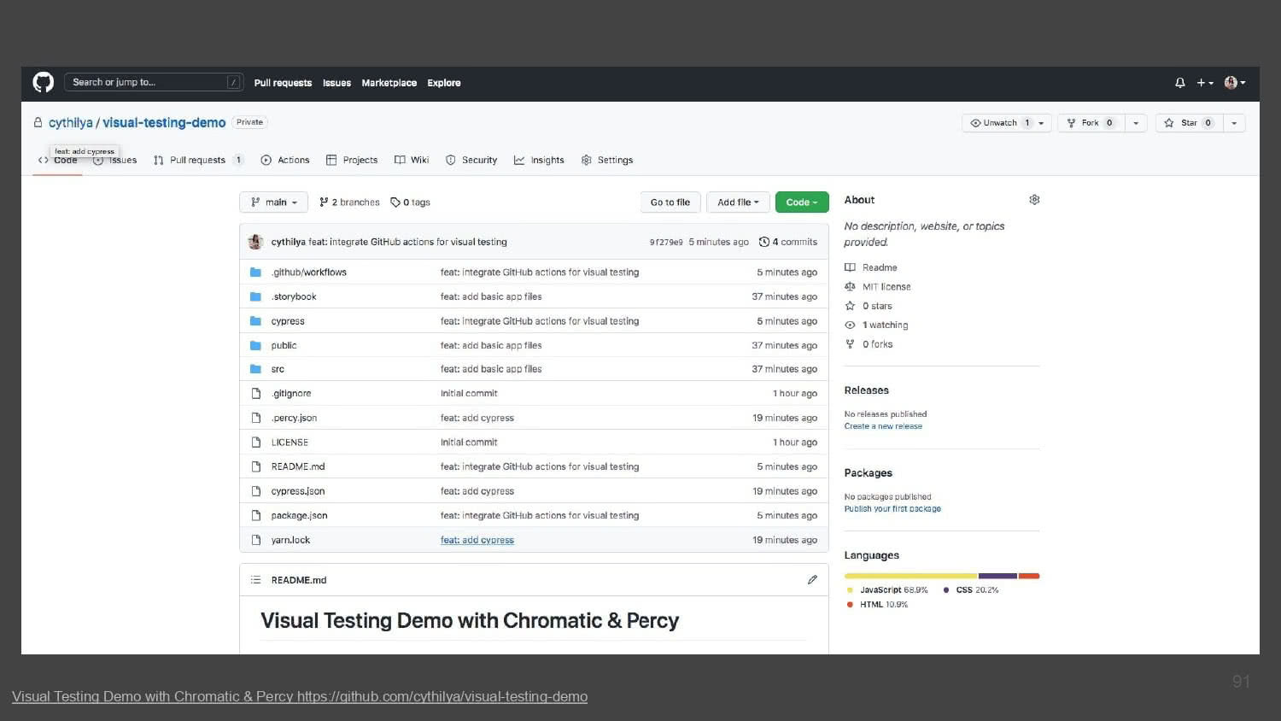Open the LICENSE file
The height and width of the screenshot is (721, 1281).
tap(290, 443)
